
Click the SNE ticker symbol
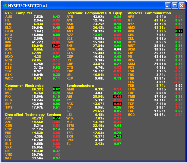(8, 104)
